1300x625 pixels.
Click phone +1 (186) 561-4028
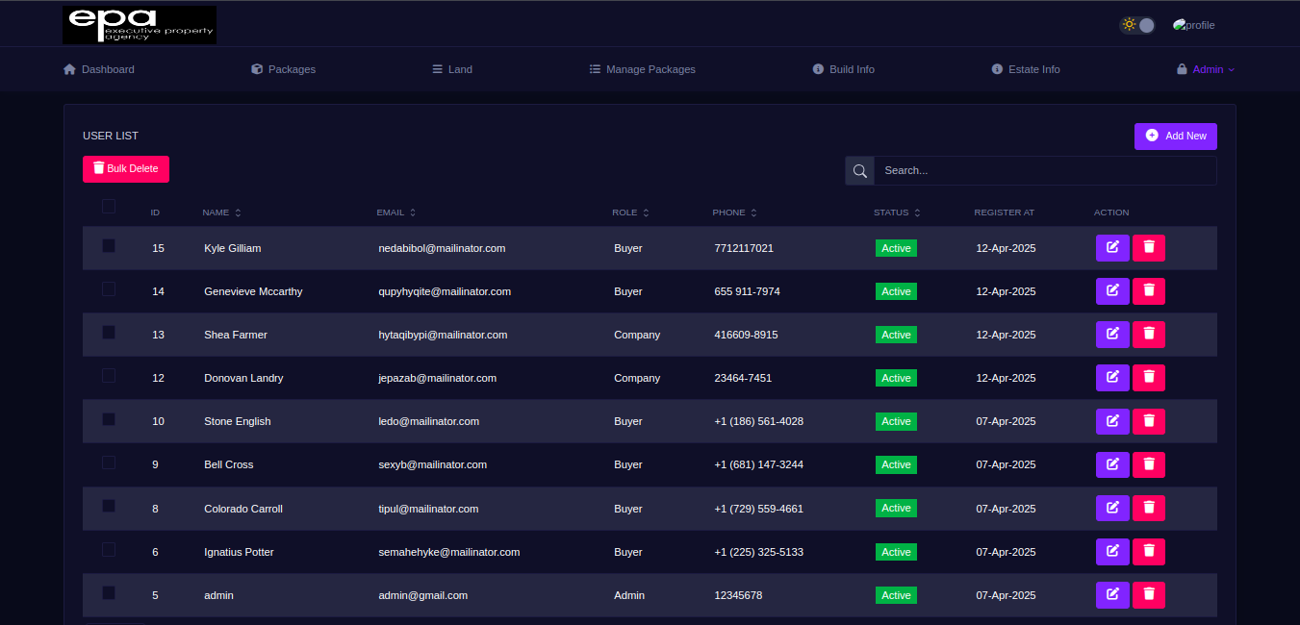tap(758, 421)
